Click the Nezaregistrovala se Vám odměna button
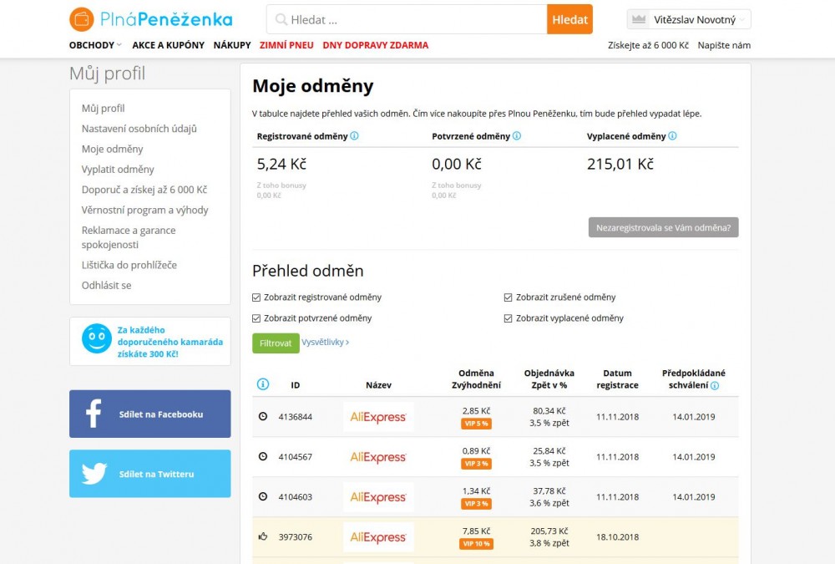Screen dimensions: 835x564 click(663, 227)
